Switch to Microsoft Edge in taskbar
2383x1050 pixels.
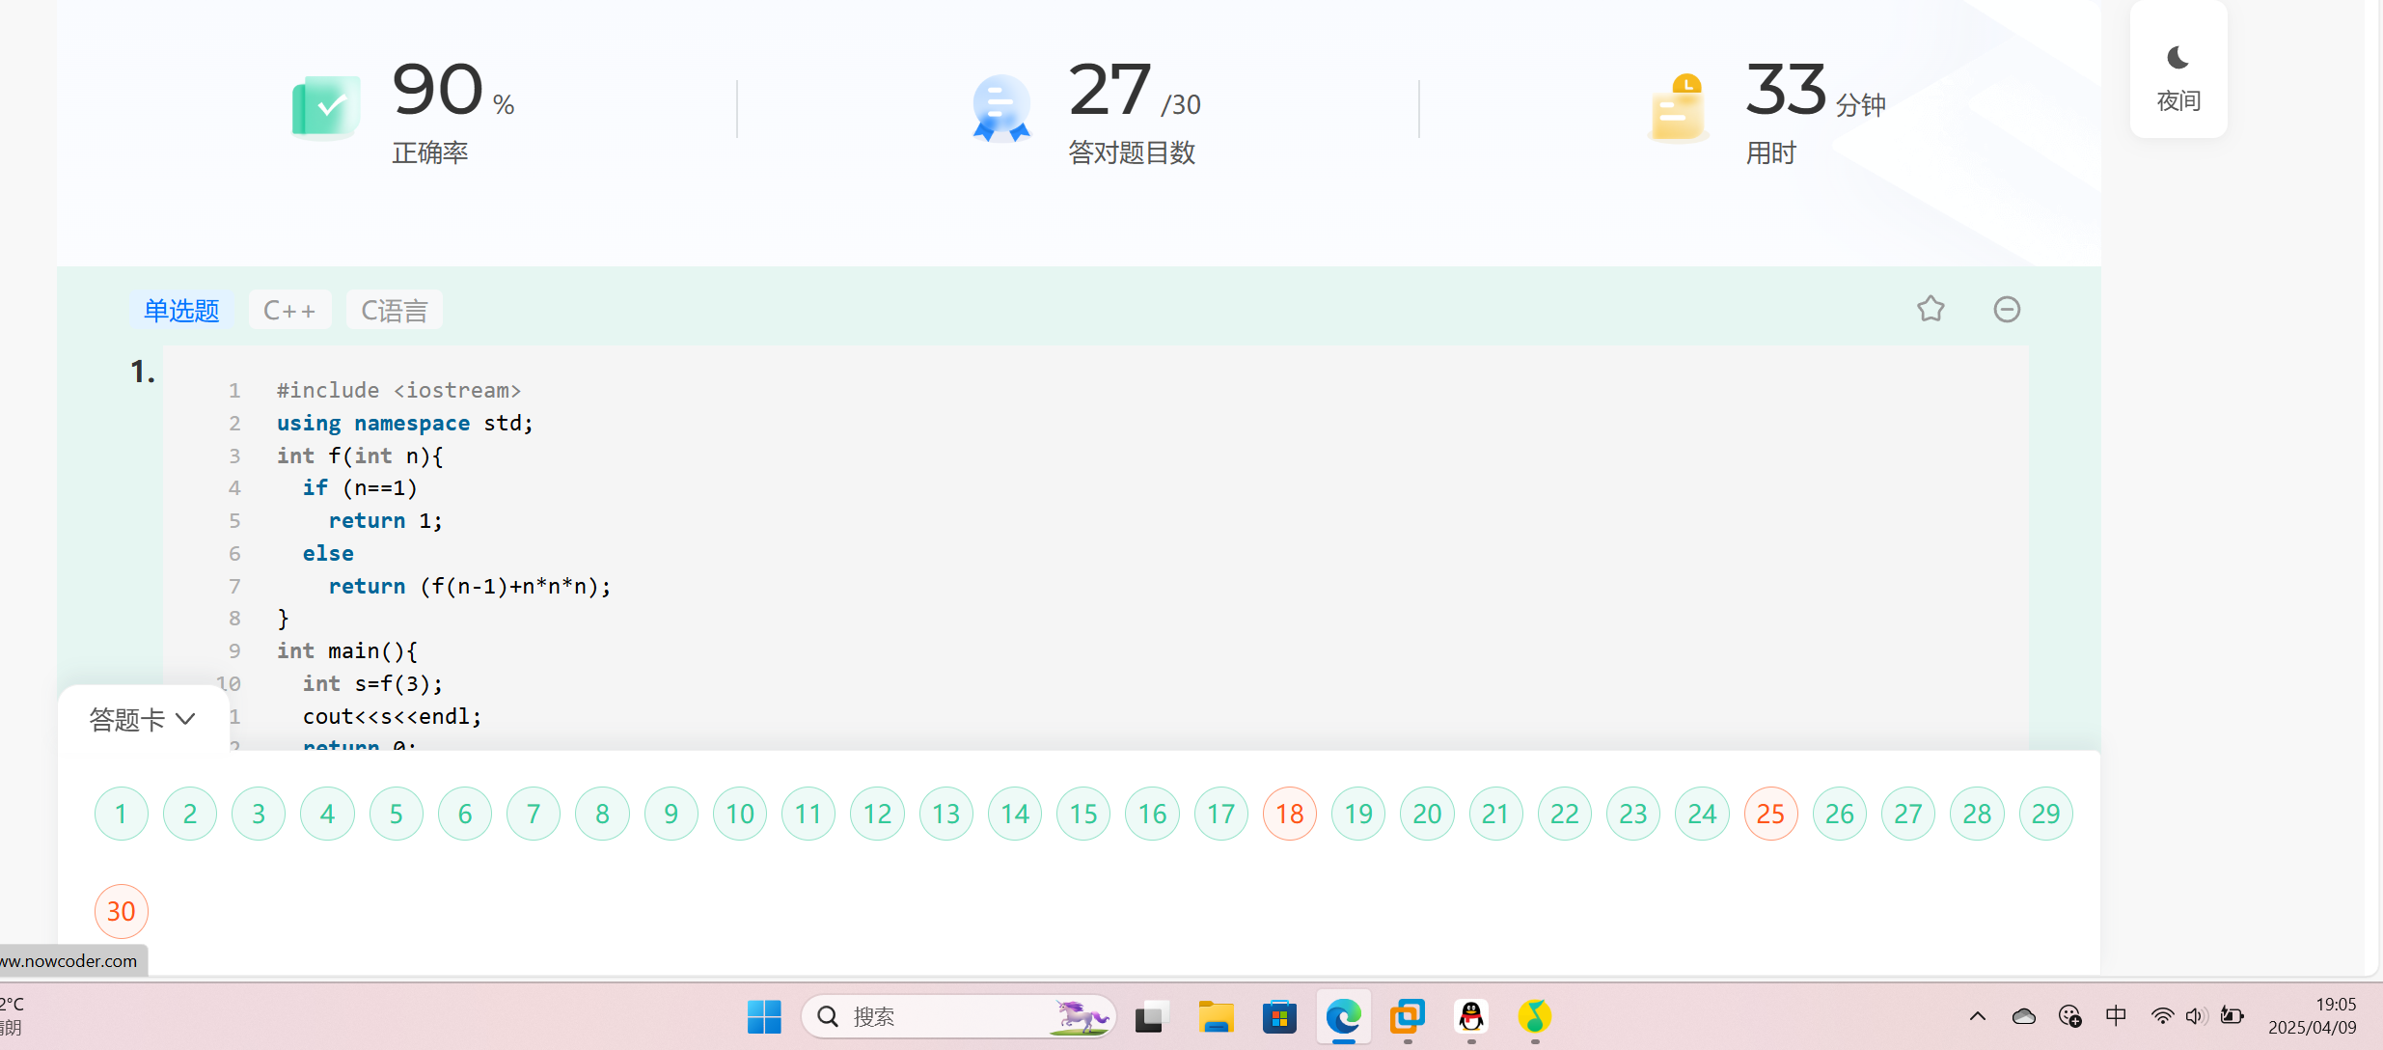click(x=1343, y=1016)
